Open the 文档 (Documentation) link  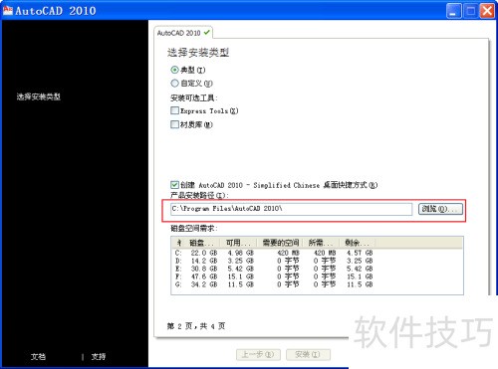pyautogui.click(x=38, y=357)
